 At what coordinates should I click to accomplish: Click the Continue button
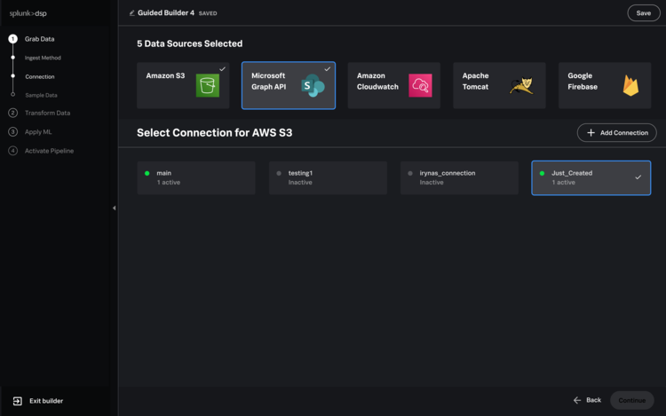pyautogui.click(x=632, y=400)
